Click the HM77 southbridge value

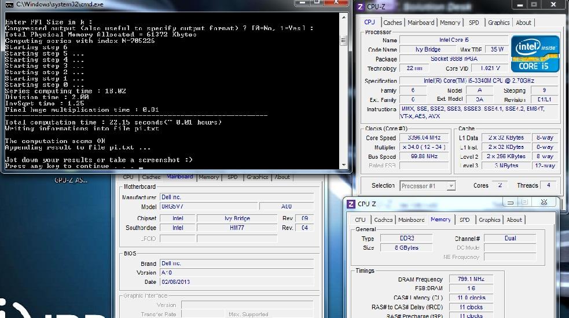(237, 228)
